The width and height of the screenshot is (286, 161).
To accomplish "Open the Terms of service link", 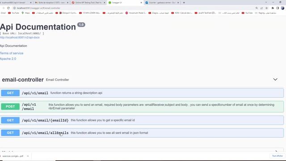I will (x=12, y=53).
